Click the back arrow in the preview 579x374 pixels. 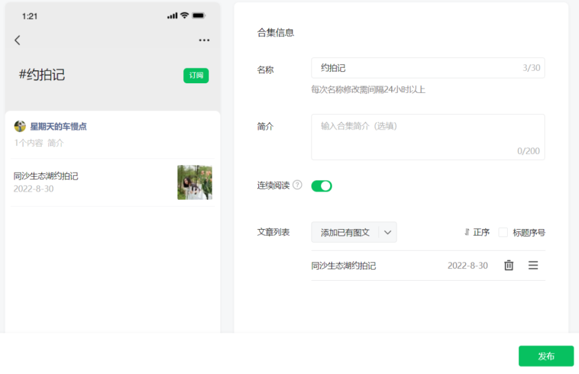18,40
